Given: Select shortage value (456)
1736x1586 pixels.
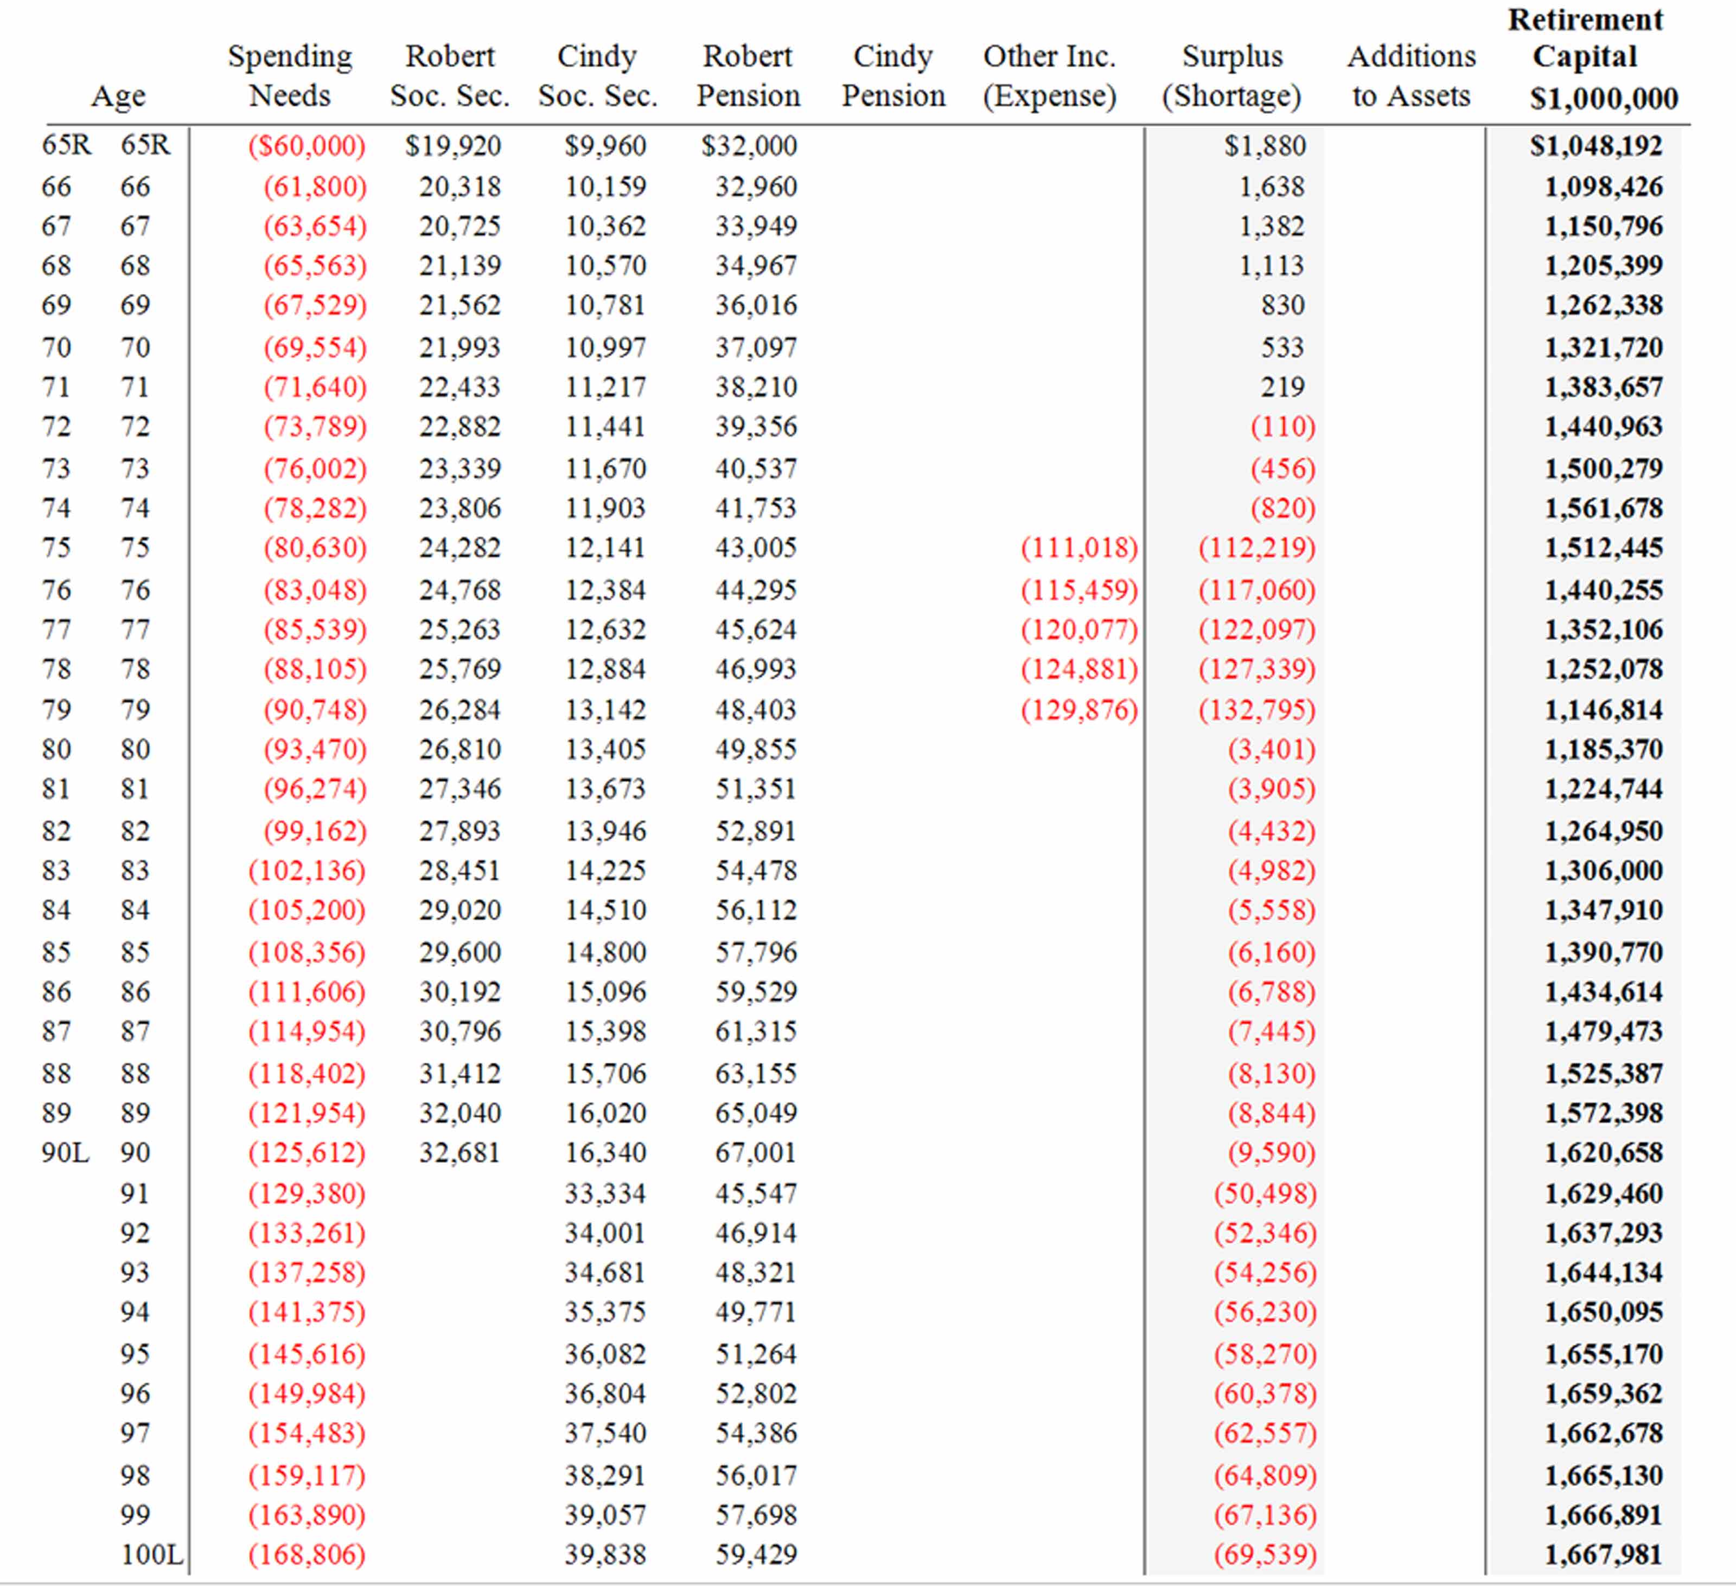Looking at the screenshot, I should point(1283,469).
